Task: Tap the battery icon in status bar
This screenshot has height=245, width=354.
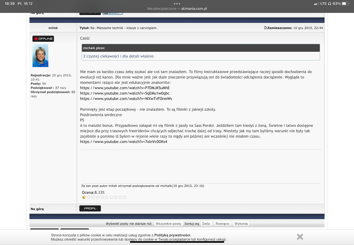Action: click(x=345, y=4)
